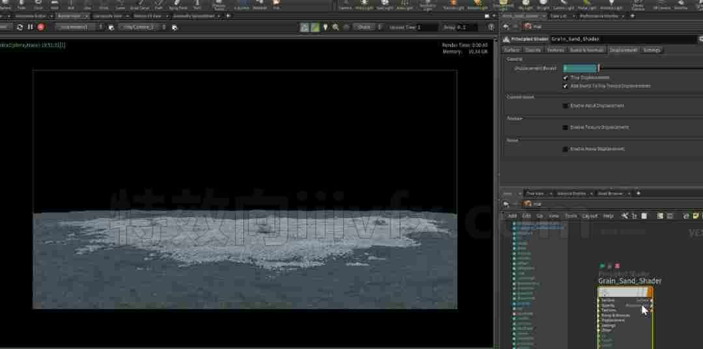703x349 pixels.
Task: Toggle the green flag on Grain_Sand_Shader node
Action: tap(602, 266)
